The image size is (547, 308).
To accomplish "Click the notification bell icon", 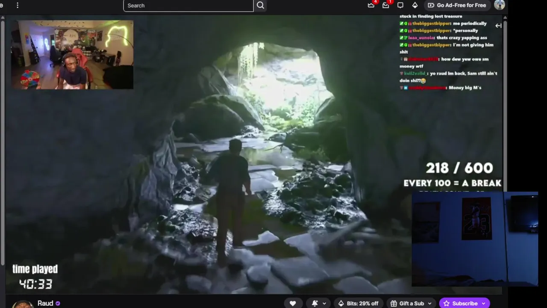I will tap(315, 303).
